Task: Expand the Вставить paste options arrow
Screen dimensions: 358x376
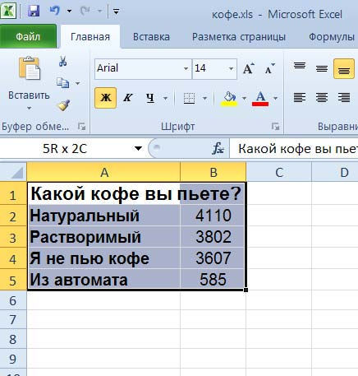Action: pyautogui.click(x=29, y=108)
